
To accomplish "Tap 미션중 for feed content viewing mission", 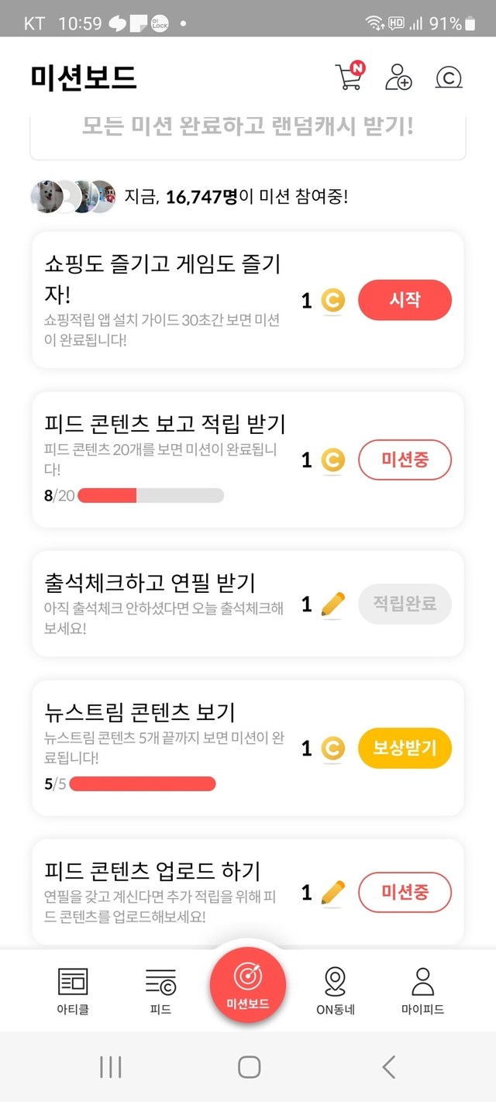I will pyautogui.click(x=405, y=460).
